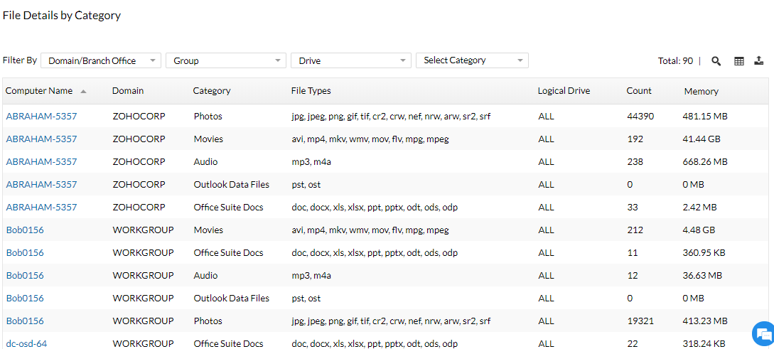Click the Computer Name sort arrow
Screen dimensions: 774x349
click(x=84, y=91)
